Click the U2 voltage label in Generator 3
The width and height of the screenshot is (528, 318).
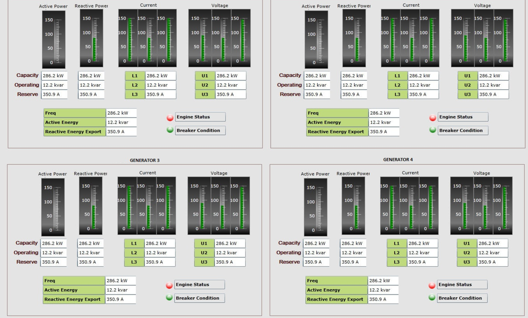[204, 253]
